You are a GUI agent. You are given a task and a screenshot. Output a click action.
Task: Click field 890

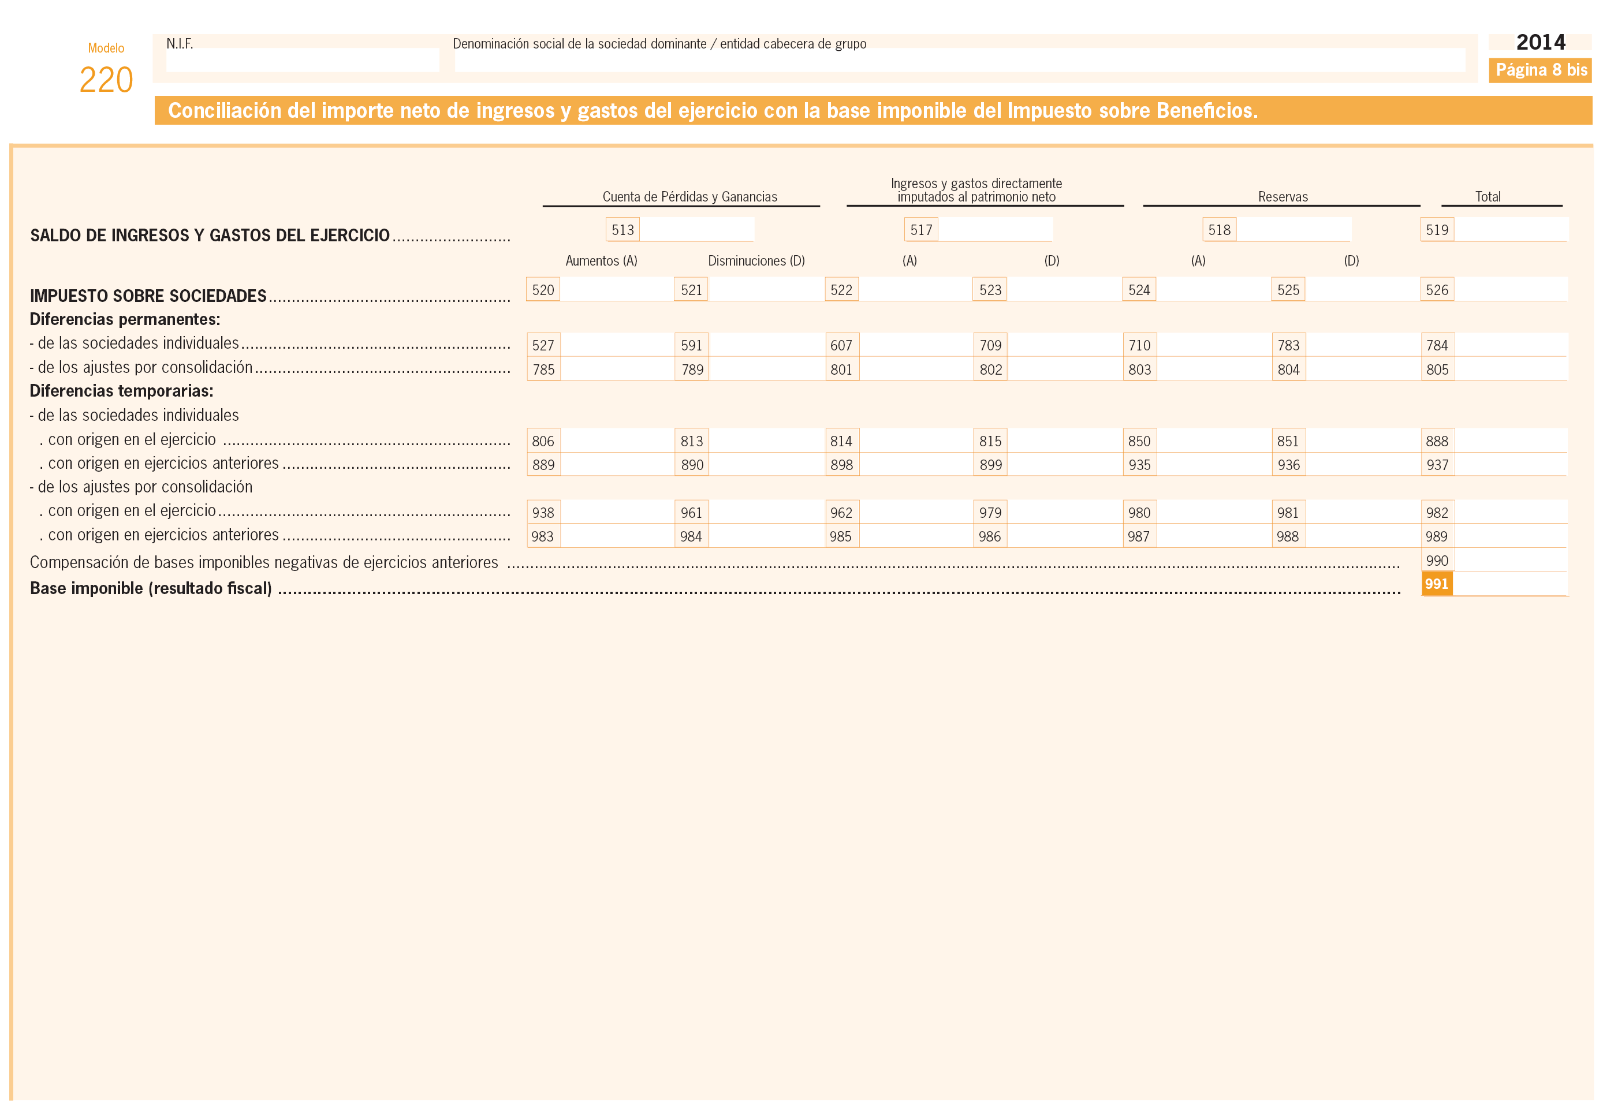click(767, 465)
